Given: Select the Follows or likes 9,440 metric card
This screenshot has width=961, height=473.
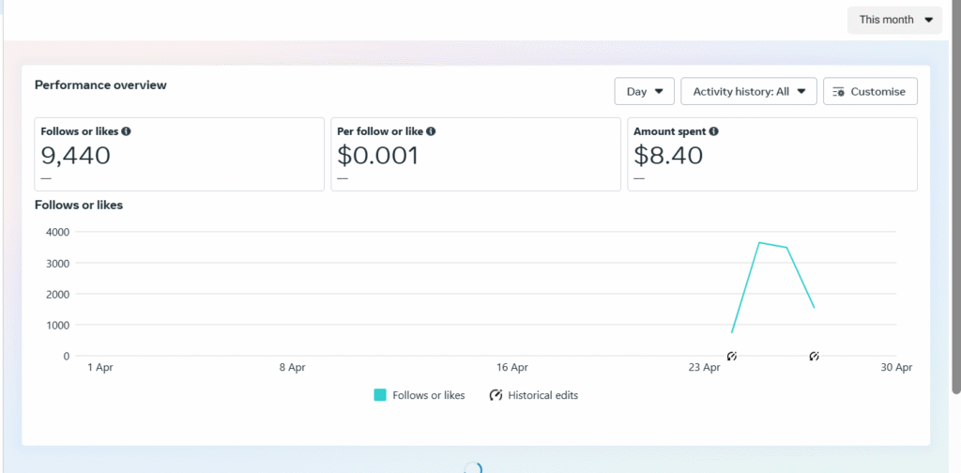Looking at the screenshot, I should pos(178,154).
